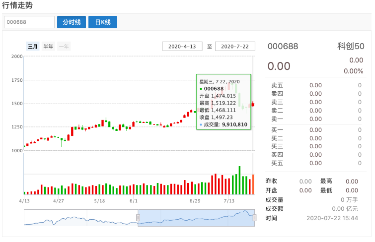Click the stock code input field

pyautogui.click(x=29, y=22)
